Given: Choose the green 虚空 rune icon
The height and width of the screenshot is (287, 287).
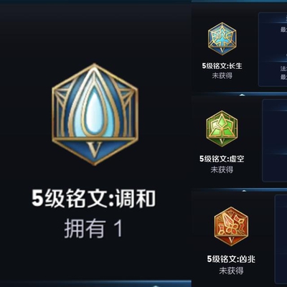Looking at the screenshot, I should coord(222,128).
